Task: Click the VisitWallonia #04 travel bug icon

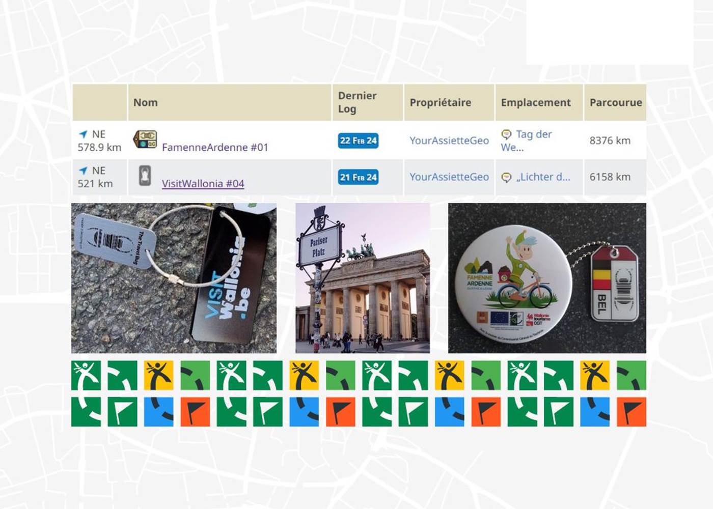Action: click(145, 176)
